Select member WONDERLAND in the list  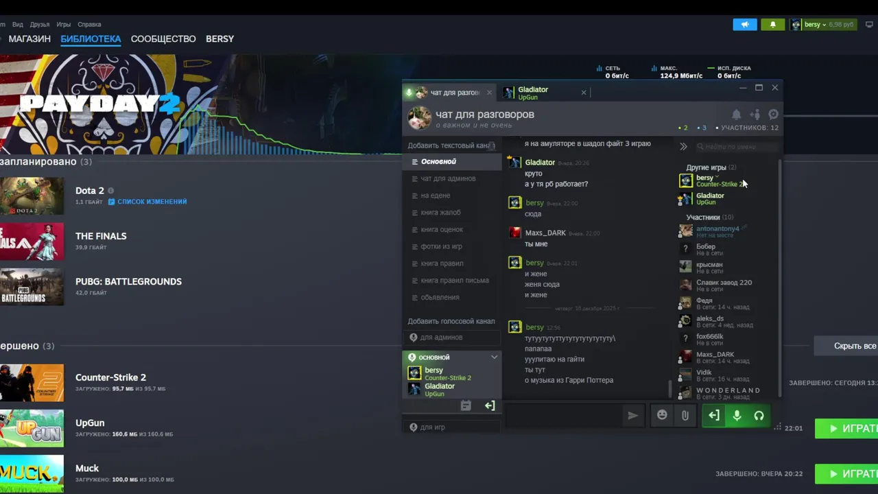(x=728, y=392)
